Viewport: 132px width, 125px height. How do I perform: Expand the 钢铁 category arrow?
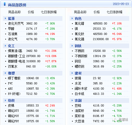coord(72,46)
